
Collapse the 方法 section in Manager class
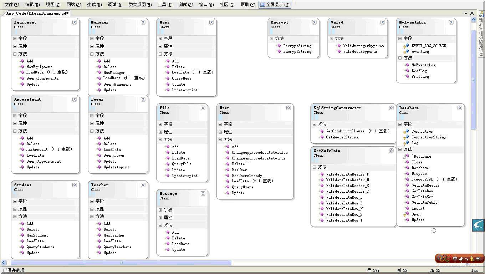pos(92,54)
